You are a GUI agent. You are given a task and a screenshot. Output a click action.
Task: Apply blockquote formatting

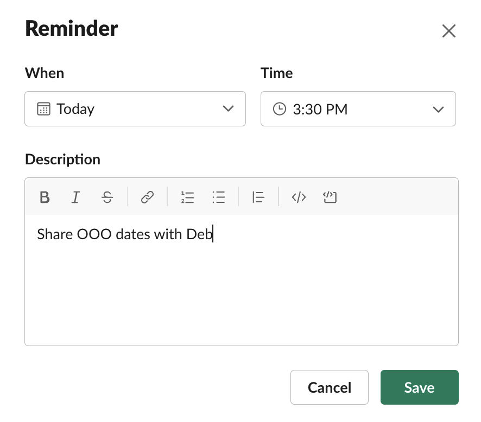[258, 197]
